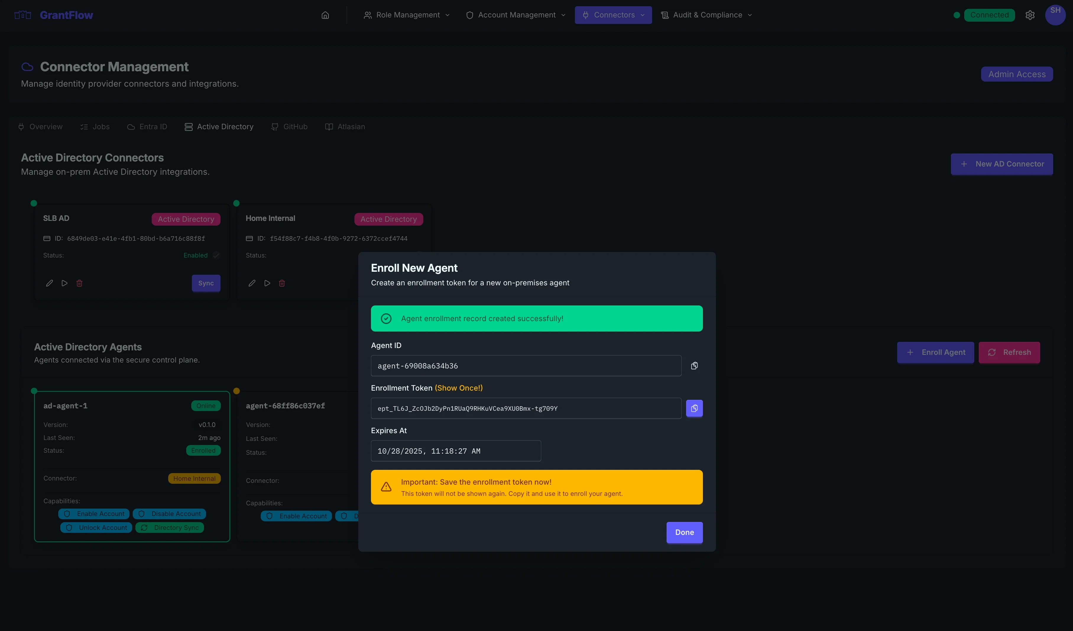Delete the SLB AD connector via trash icon
The width and height of the screenshot is (1073, 631).
(79, 283)
